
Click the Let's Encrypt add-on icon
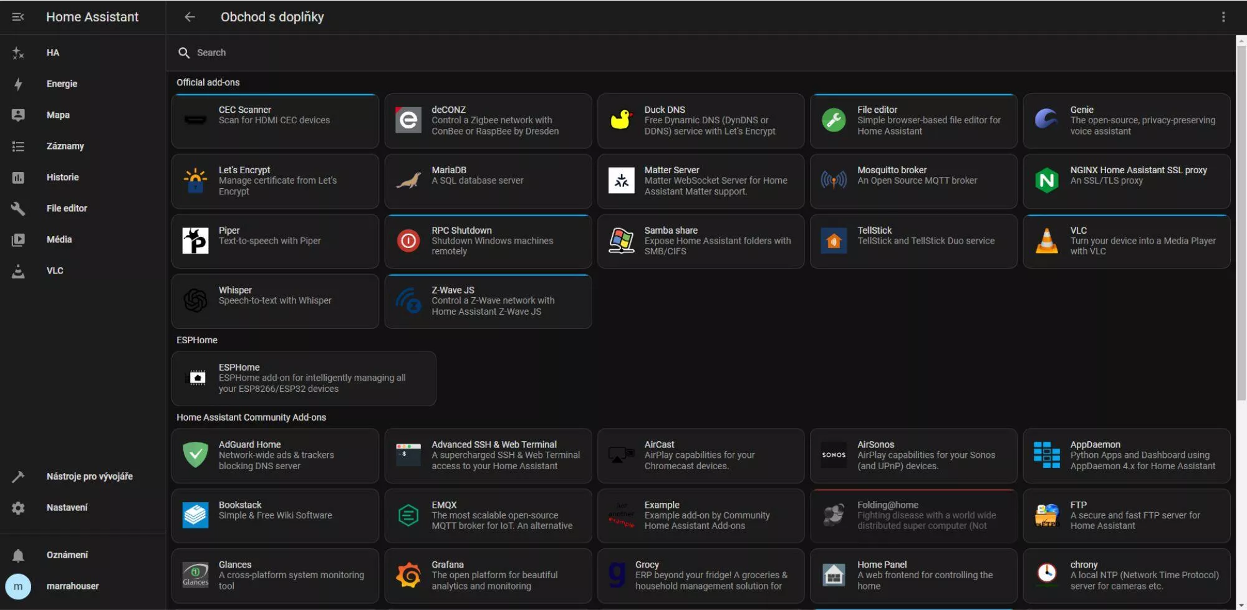click(195, 180)
